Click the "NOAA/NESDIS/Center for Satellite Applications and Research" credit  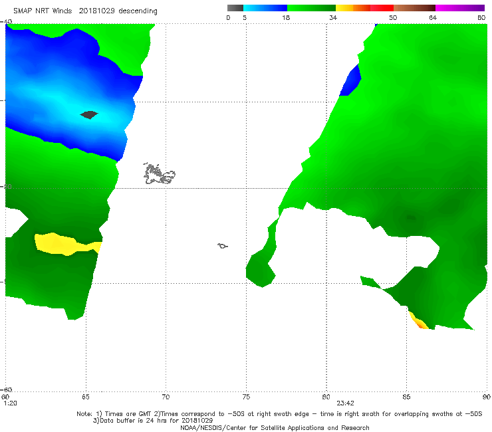point(275,427)
